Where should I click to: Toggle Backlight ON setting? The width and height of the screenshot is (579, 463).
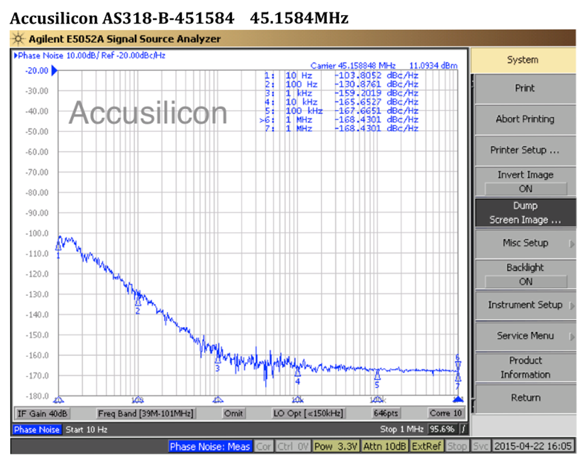(525, 274)
